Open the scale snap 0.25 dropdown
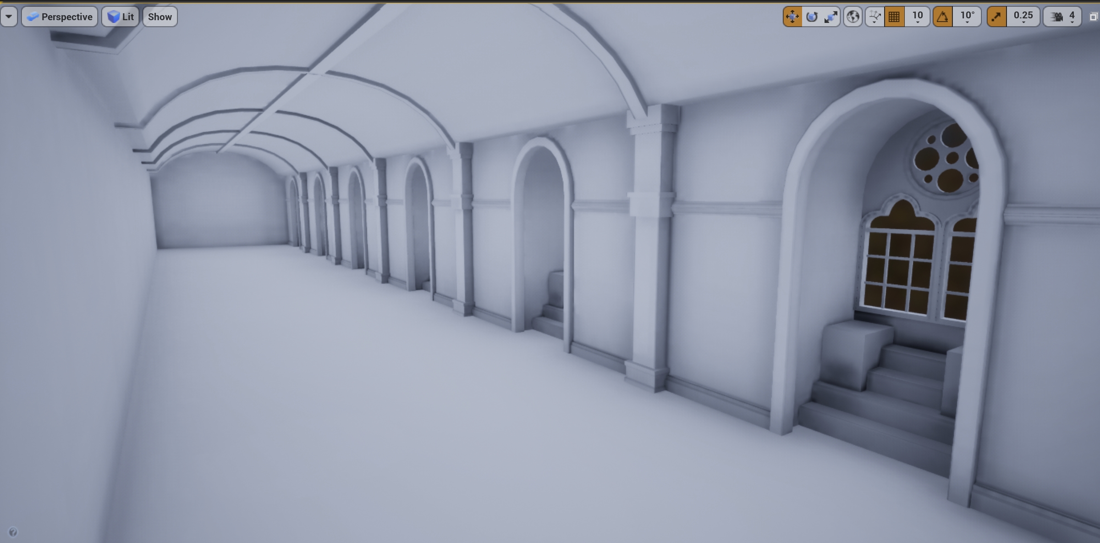The height and width of the screenshot is (543, 1100). [1023, 17]
